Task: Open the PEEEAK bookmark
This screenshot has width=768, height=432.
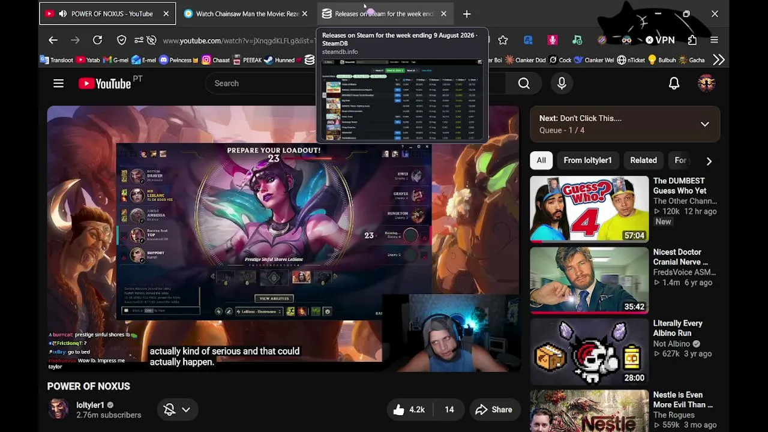Action: (247, 60)
